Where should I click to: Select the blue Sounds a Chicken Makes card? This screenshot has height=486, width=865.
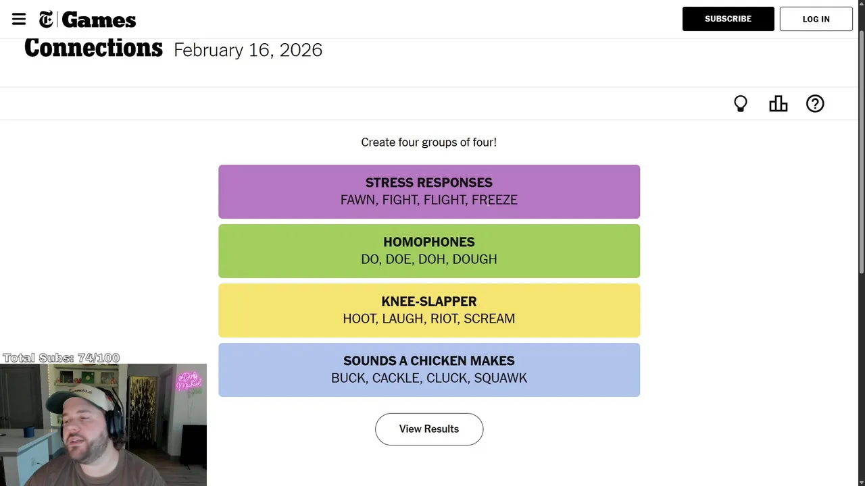[x=429, y=370]
